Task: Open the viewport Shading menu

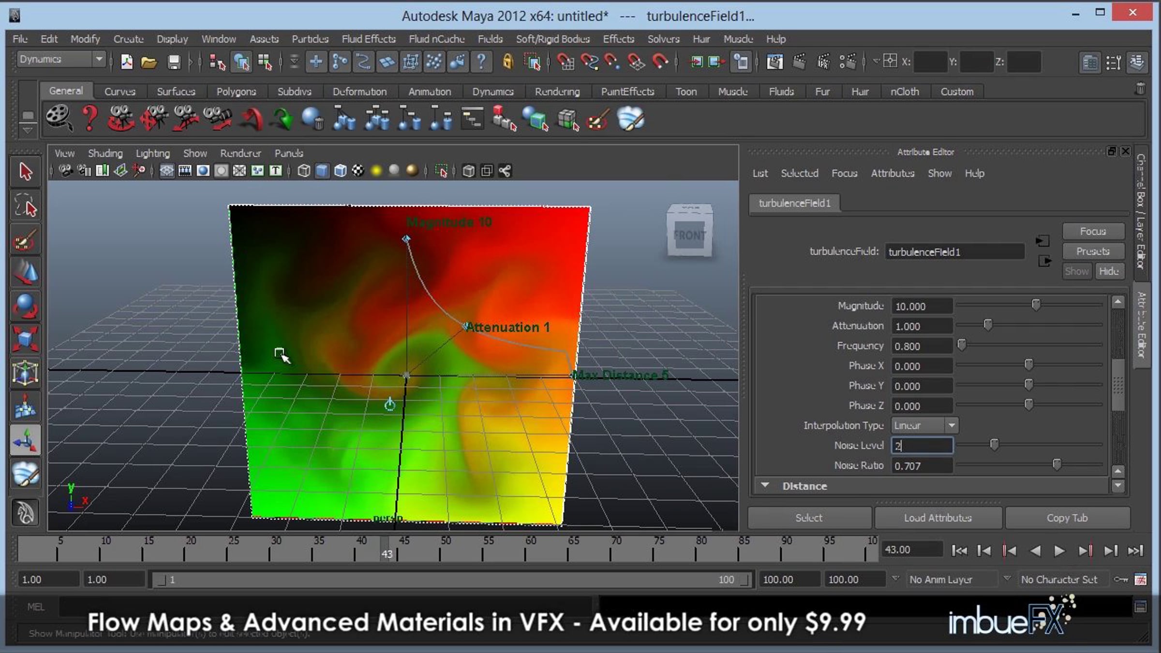Action: click(105, 153)
